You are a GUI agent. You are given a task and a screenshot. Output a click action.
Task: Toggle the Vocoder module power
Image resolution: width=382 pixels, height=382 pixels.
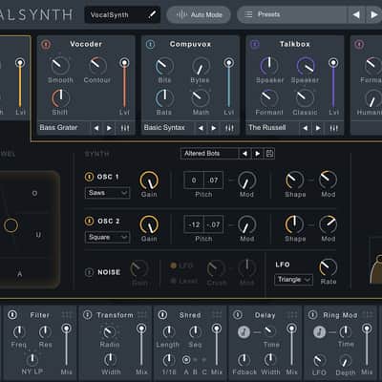click(x=46, y=44)
